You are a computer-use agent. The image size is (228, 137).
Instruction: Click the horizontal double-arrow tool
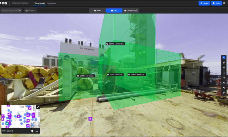point(224,78)
